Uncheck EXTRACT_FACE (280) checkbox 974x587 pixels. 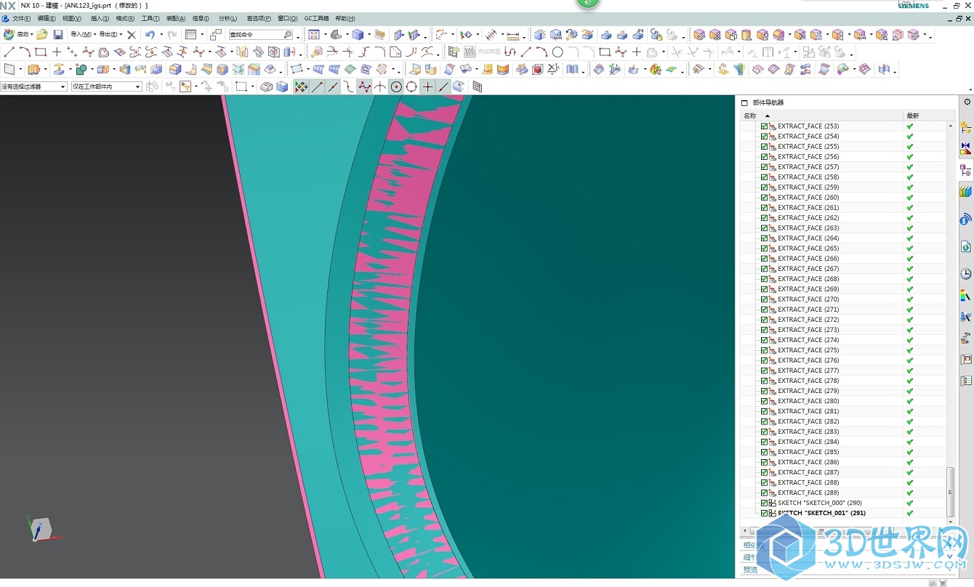point(764,400)
